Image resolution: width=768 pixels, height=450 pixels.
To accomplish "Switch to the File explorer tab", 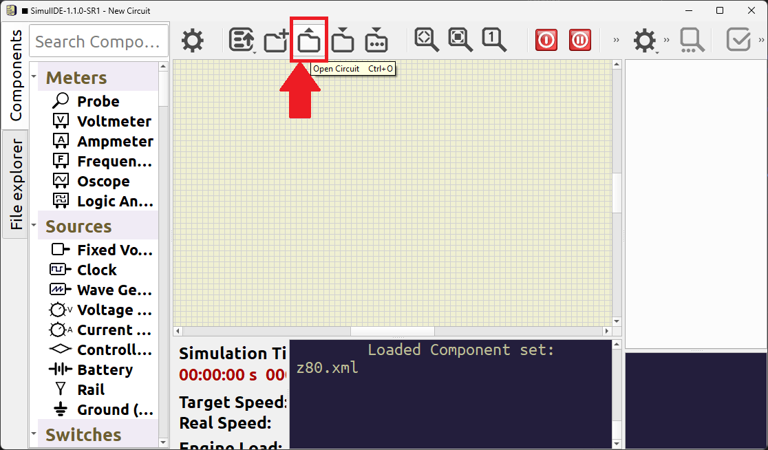I will pyautogui.click(x=16, y=184).
